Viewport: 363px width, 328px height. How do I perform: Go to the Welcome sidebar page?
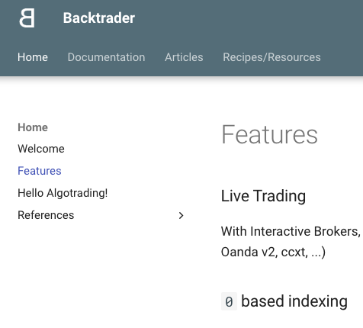41,149
